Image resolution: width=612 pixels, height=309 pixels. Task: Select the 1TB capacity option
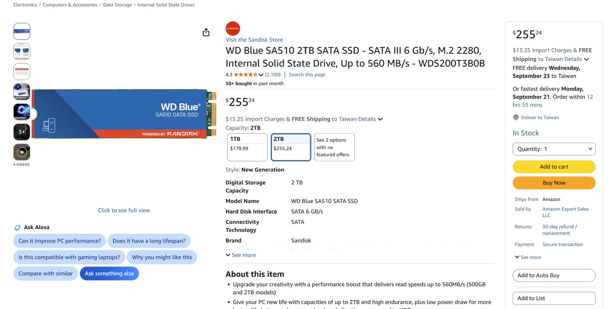pyautogui.click(x=247, y=147)
